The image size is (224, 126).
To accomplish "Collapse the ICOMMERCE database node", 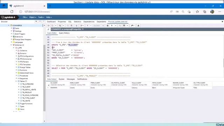I will click(8, 26).
